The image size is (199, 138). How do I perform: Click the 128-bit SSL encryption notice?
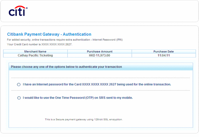pyautogui.click(x=84, y=120)
